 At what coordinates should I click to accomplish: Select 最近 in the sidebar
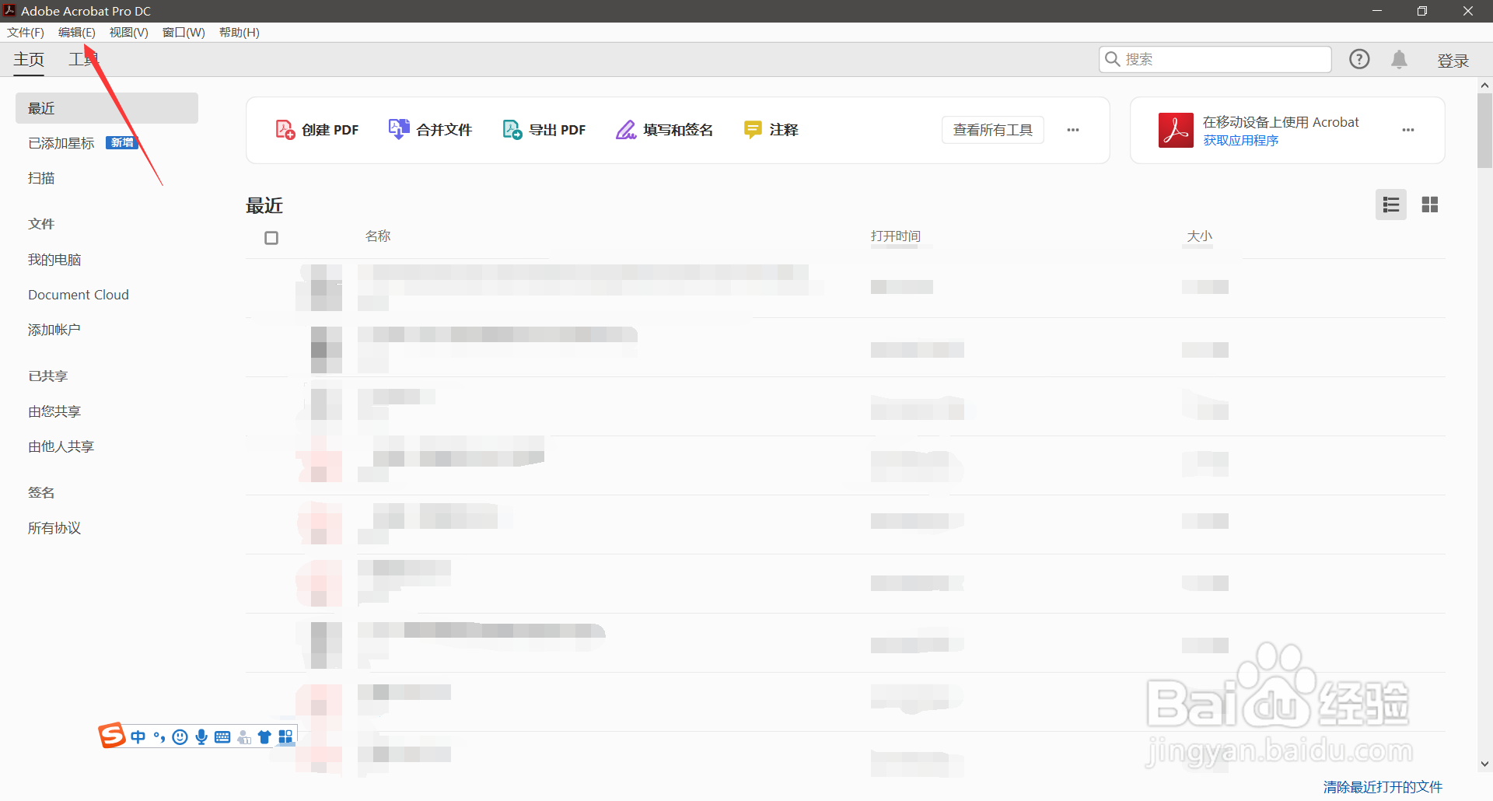click(x=107, y=108)
